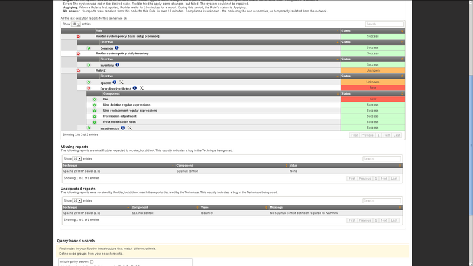Sort Unexpected reports by Value arrow

pyautogui.click(x=267, y=207)
